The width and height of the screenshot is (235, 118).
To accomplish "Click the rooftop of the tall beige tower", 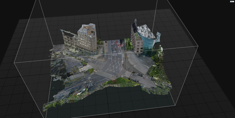I will (x=87, y=30).
